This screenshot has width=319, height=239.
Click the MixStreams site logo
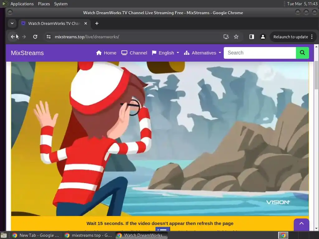(27, 53)
